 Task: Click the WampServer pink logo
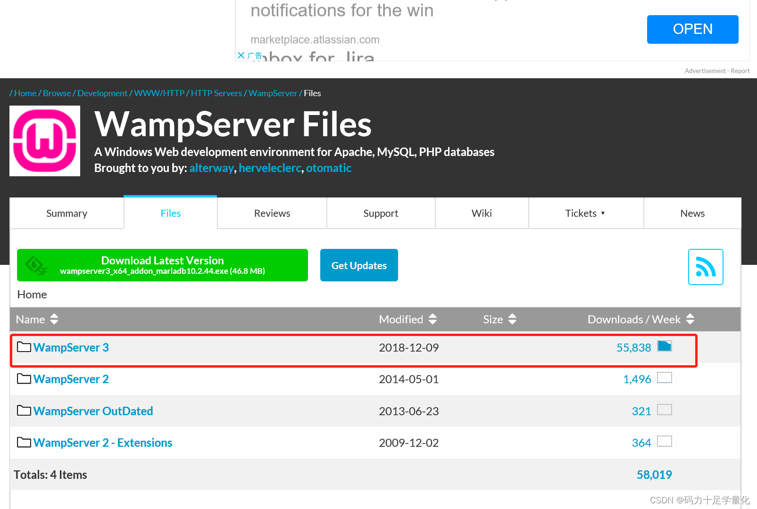coord(45,141)
